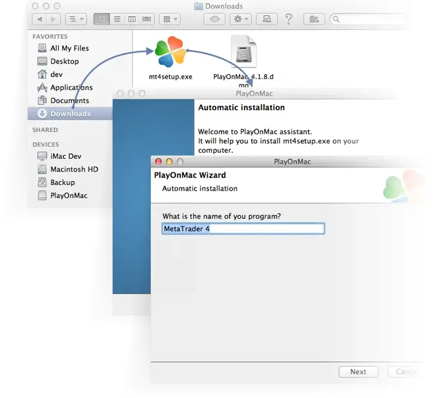
Task: Select Desktop in Finder sidebar
Action: (65, 61)
